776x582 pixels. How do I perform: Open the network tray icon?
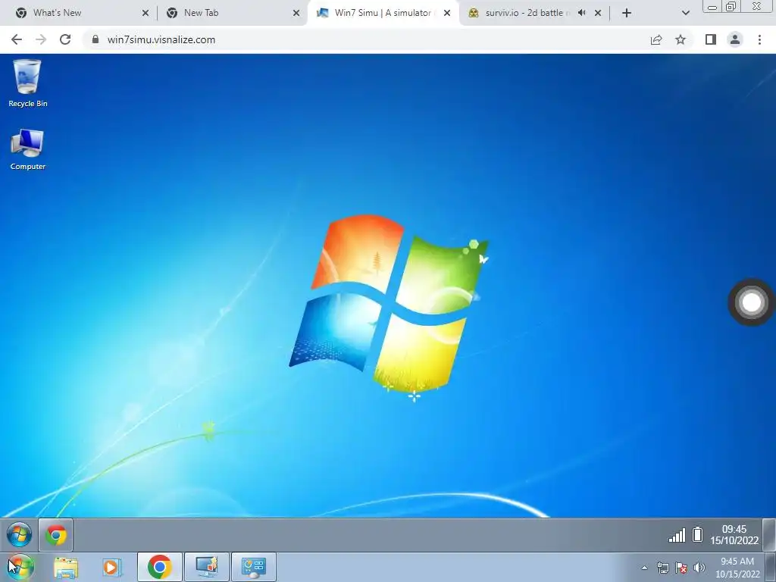click(662, 568)
